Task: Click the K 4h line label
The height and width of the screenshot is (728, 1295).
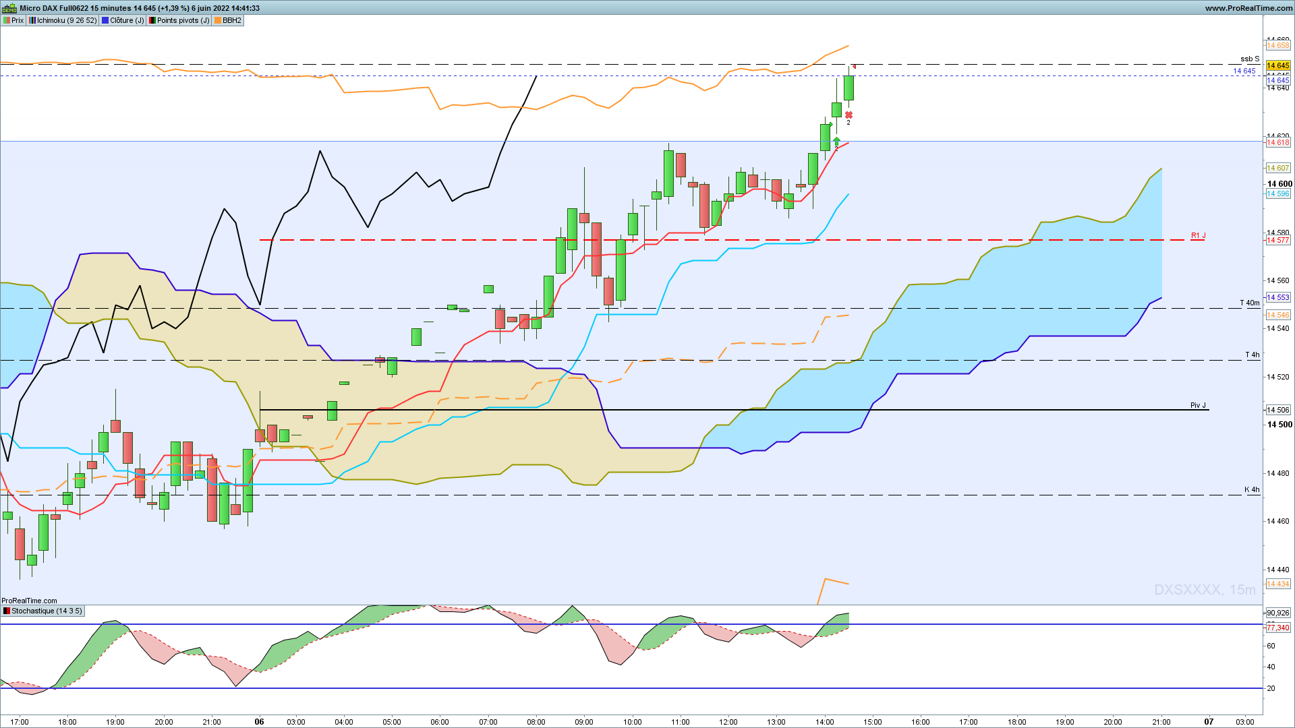Action: pos(1252,489)
